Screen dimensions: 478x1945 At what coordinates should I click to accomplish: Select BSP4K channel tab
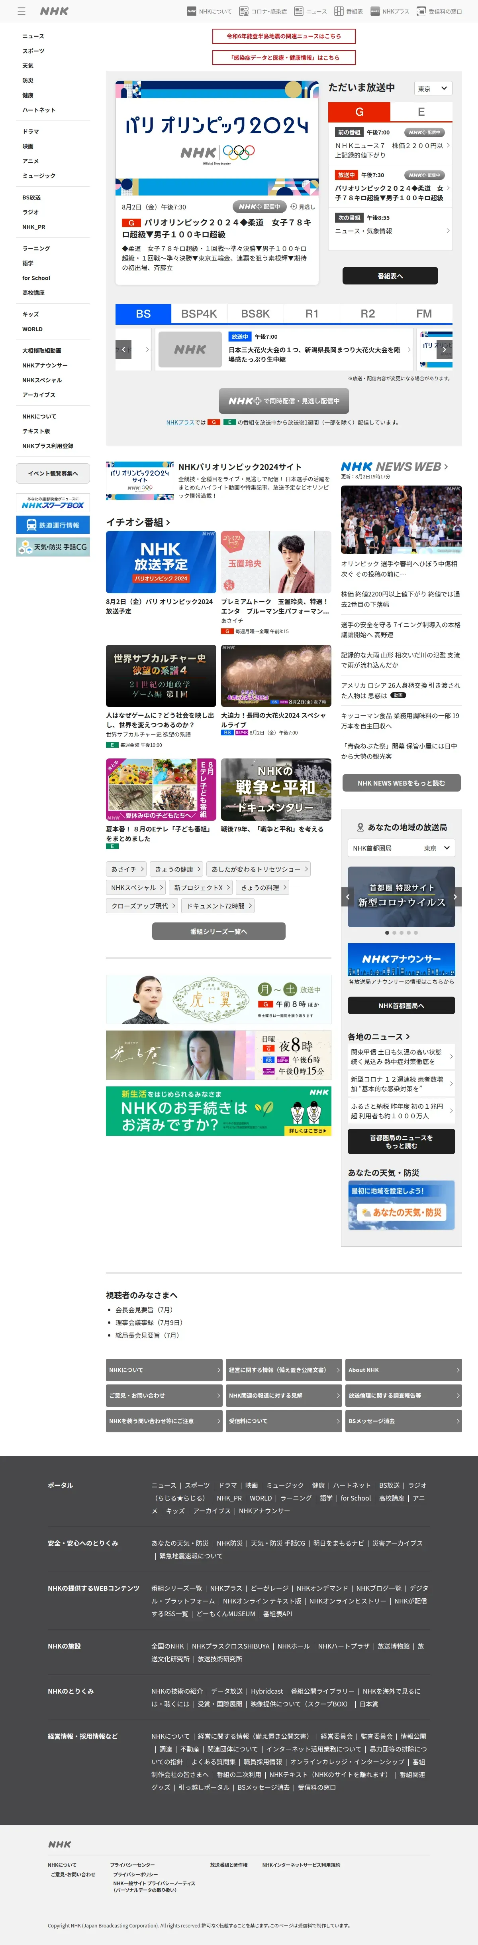(x=199, y=313)
